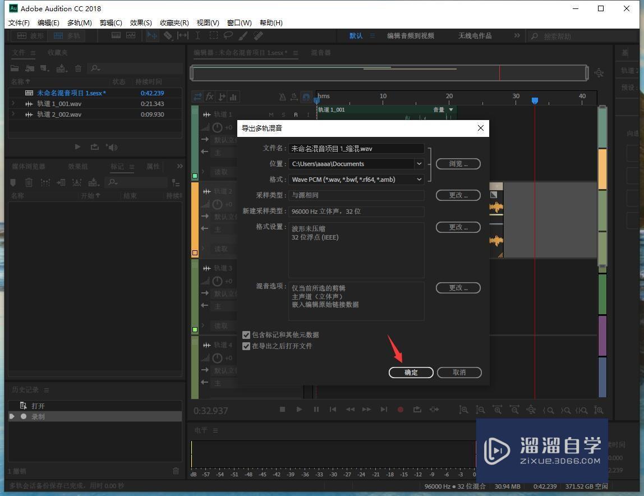
Task: Toggle record arm R on 轨道 1
Action: coord(296,114)
